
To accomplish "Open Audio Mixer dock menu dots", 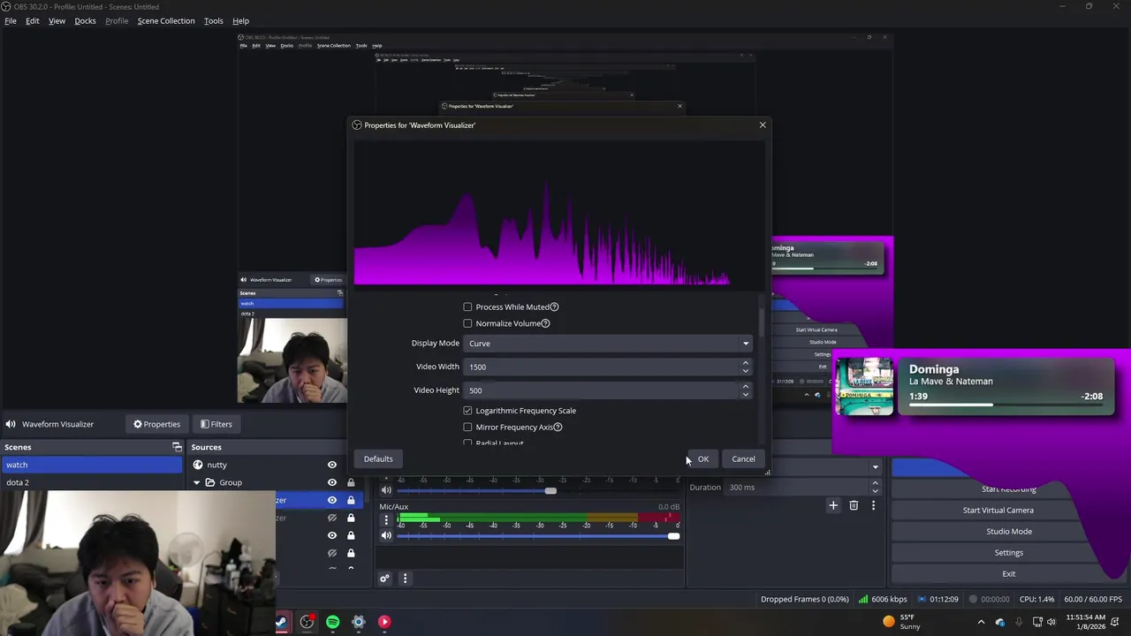I will (x=405, y=579).
